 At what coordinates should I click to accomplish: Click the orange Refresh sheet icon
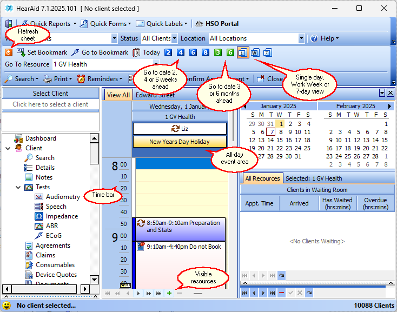tap(9, 52)
